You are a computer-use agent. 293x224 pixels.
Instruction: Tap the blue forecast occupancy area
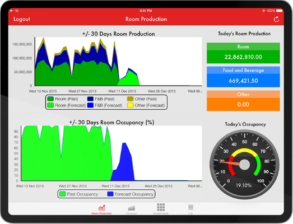pos(123,165)
